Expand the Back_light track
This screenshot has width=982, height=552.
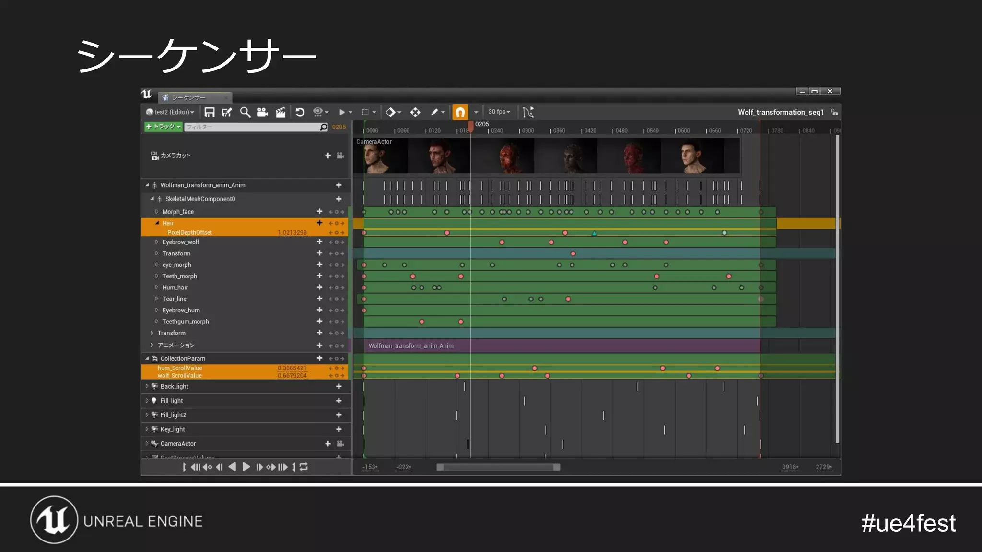click(x=147, y=386)
